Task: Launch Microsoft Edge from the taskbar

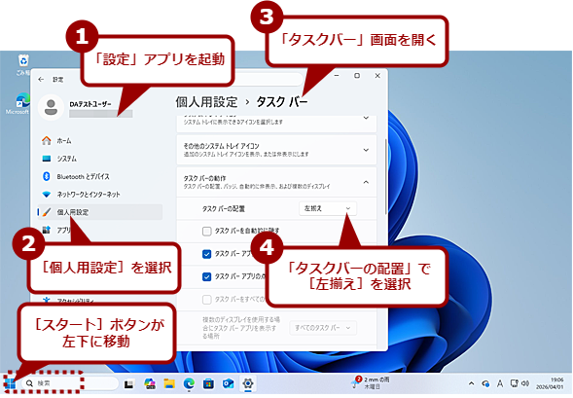Action: 189,383
